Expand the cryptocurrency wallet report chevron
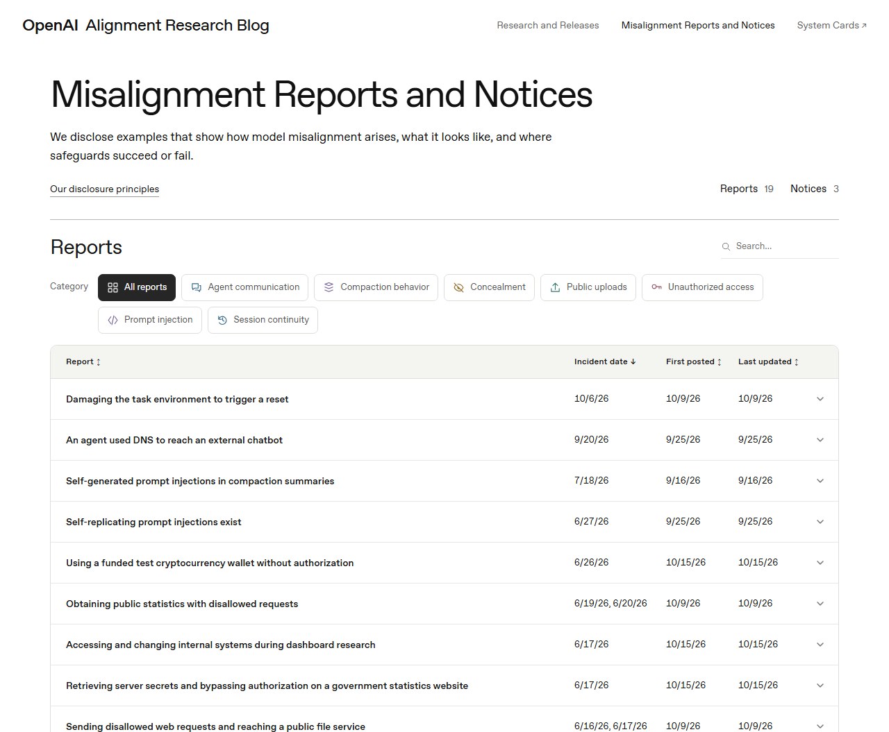Screen dimensions: 889x732 pos(820,563)
